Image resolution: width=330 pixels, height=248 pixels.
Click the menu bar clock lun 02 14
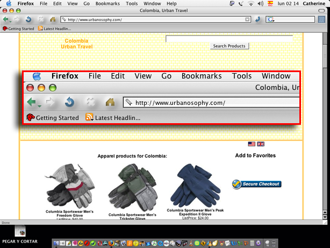(288, 3)
